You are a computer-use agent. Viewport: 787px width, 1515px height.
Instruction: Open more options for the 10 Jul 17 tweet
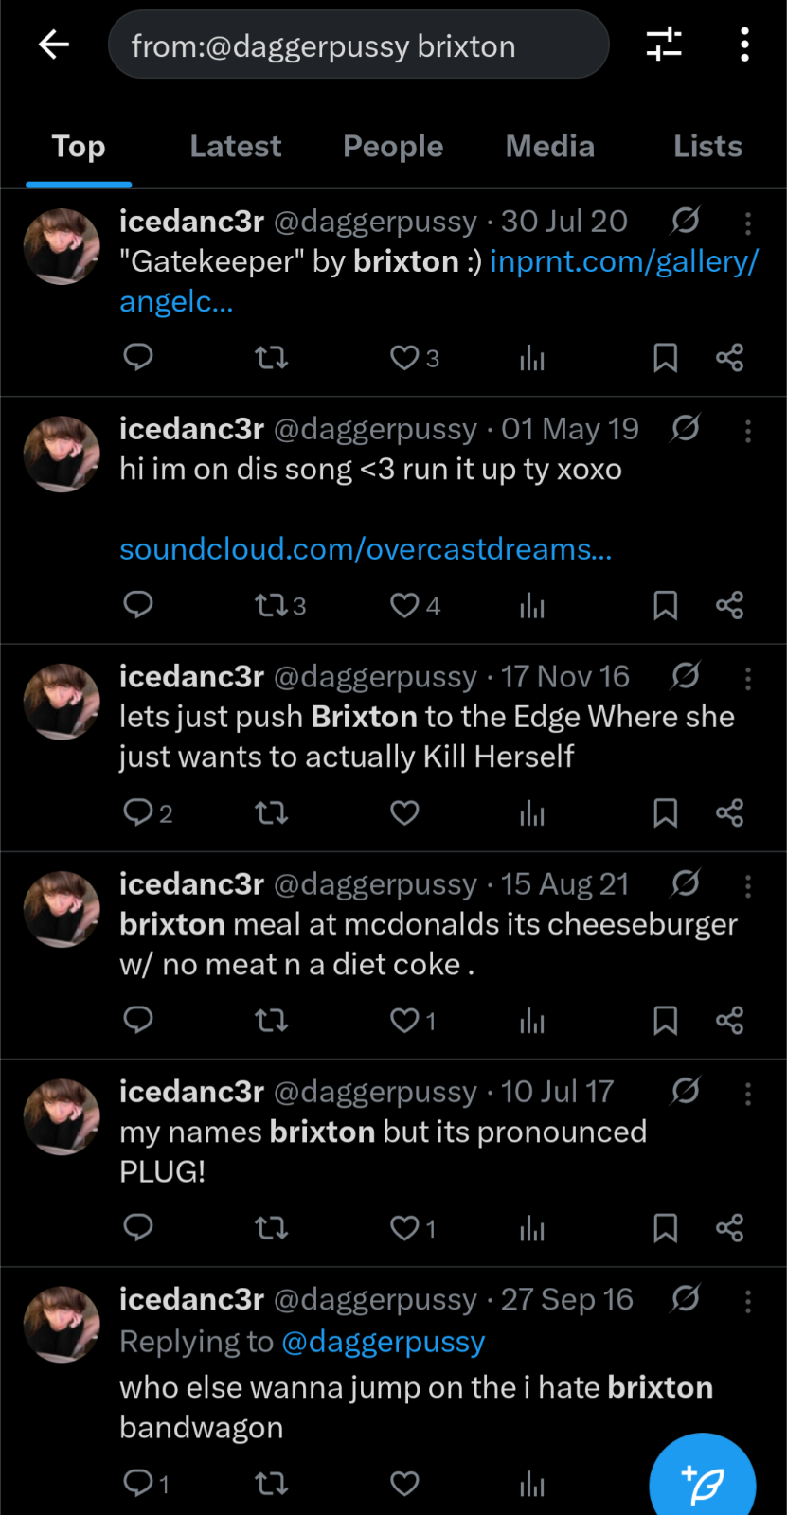[748, 1094]
